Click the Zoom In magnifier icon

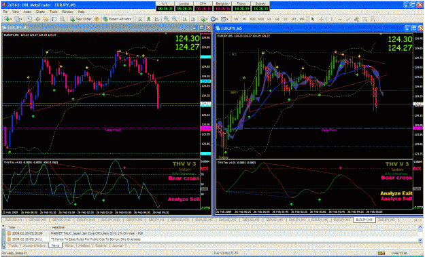(x=166, y=19)
